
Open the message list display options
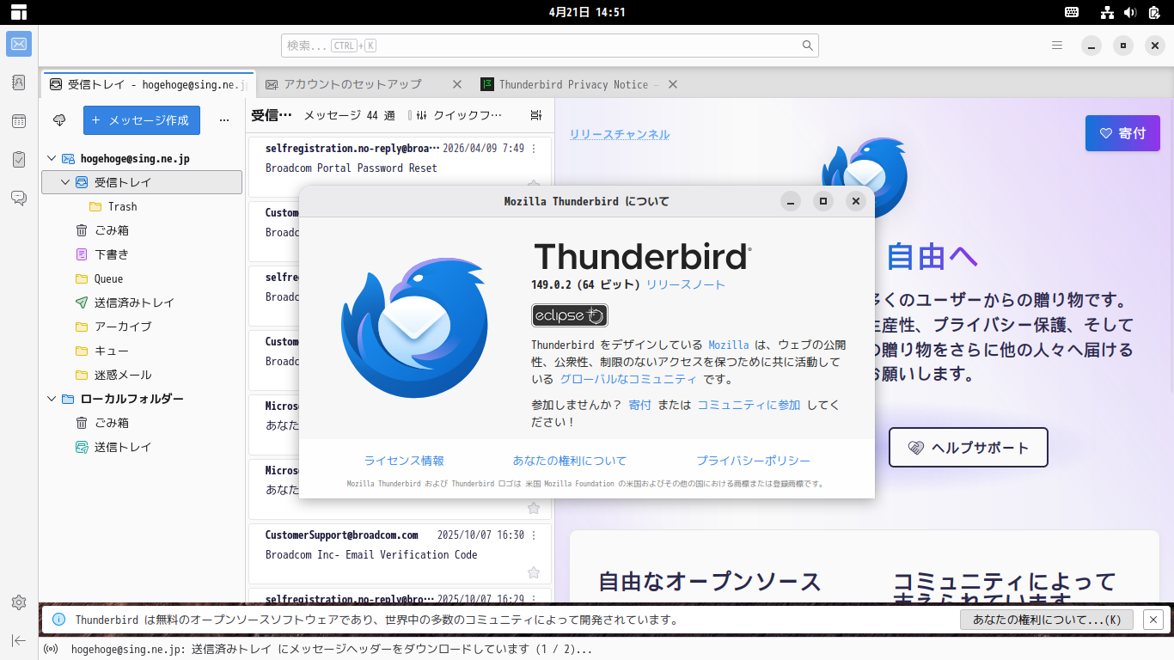tap(536, 115)
